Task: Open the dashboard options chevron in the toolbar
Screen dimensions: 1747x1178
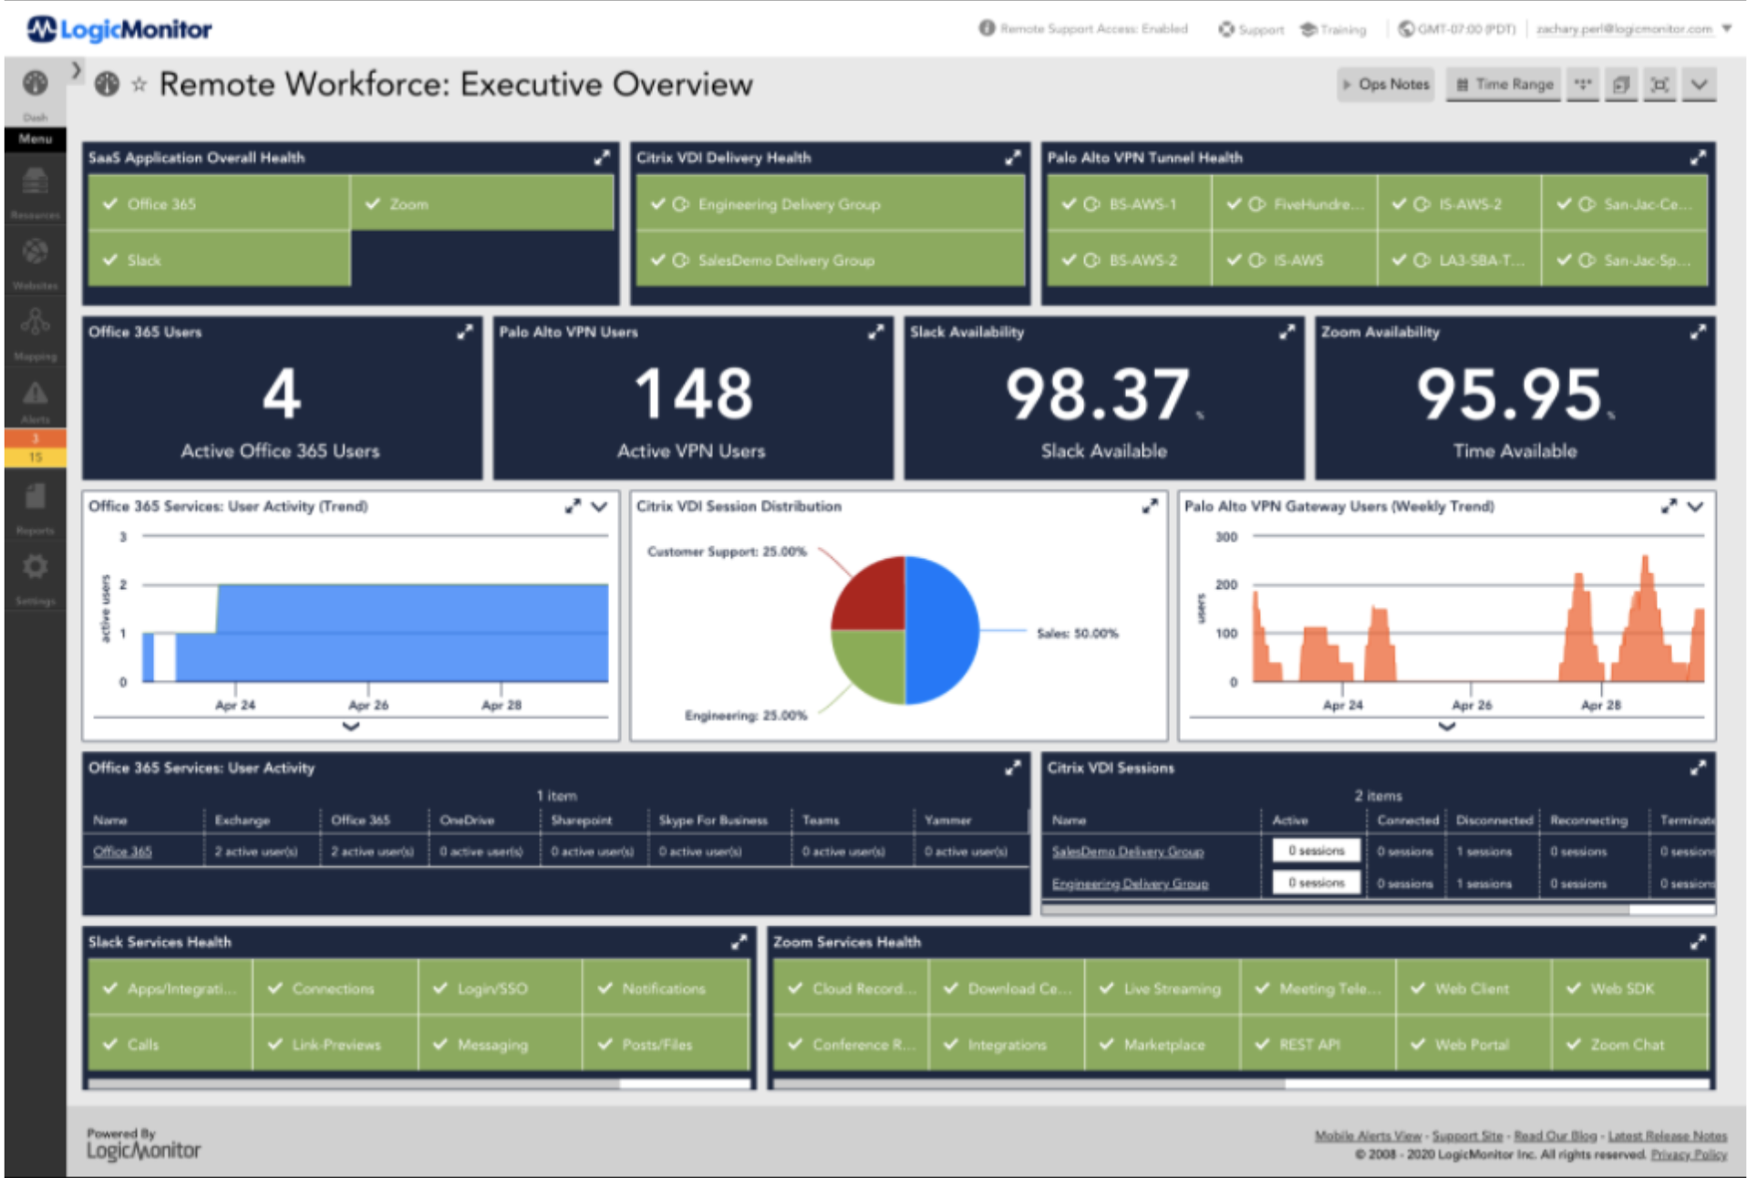Action: point(1699,85)
